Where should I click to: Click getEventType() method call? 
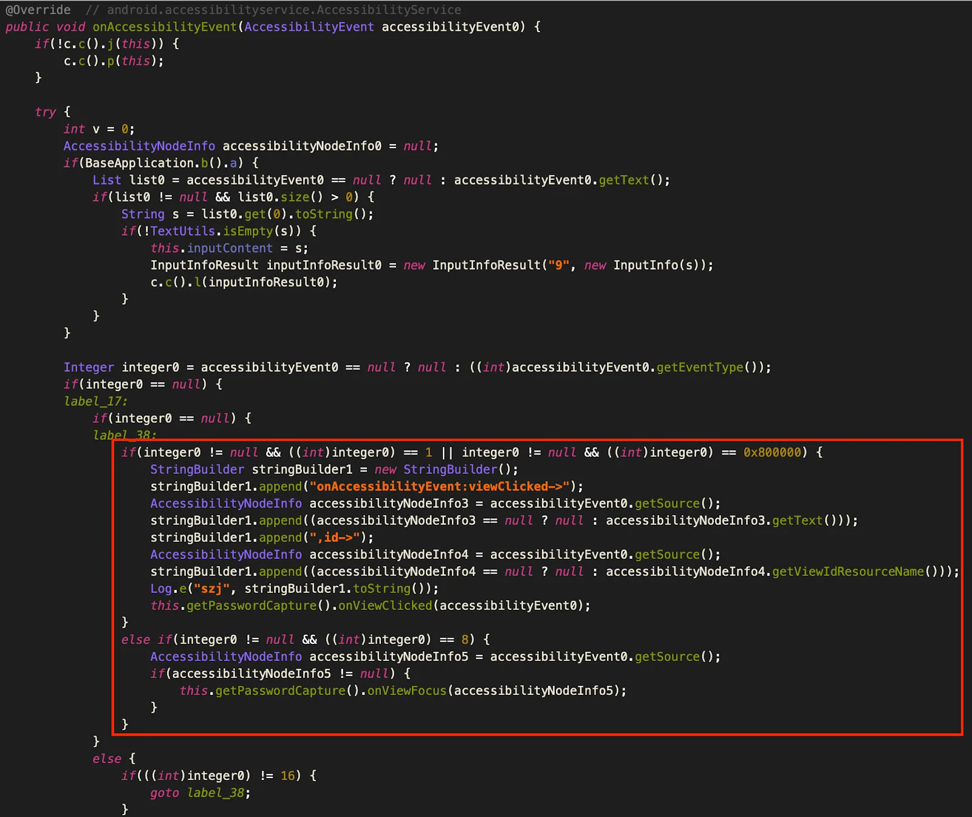pyautogui.click(x=707, y=367)
